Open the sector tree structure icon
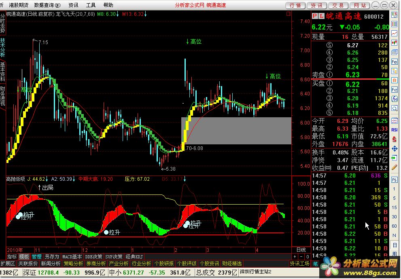 [x=395, y=71]
